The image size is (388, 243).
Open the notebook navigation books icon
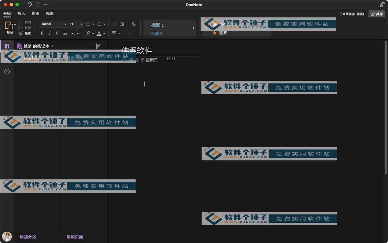point(7,46)
